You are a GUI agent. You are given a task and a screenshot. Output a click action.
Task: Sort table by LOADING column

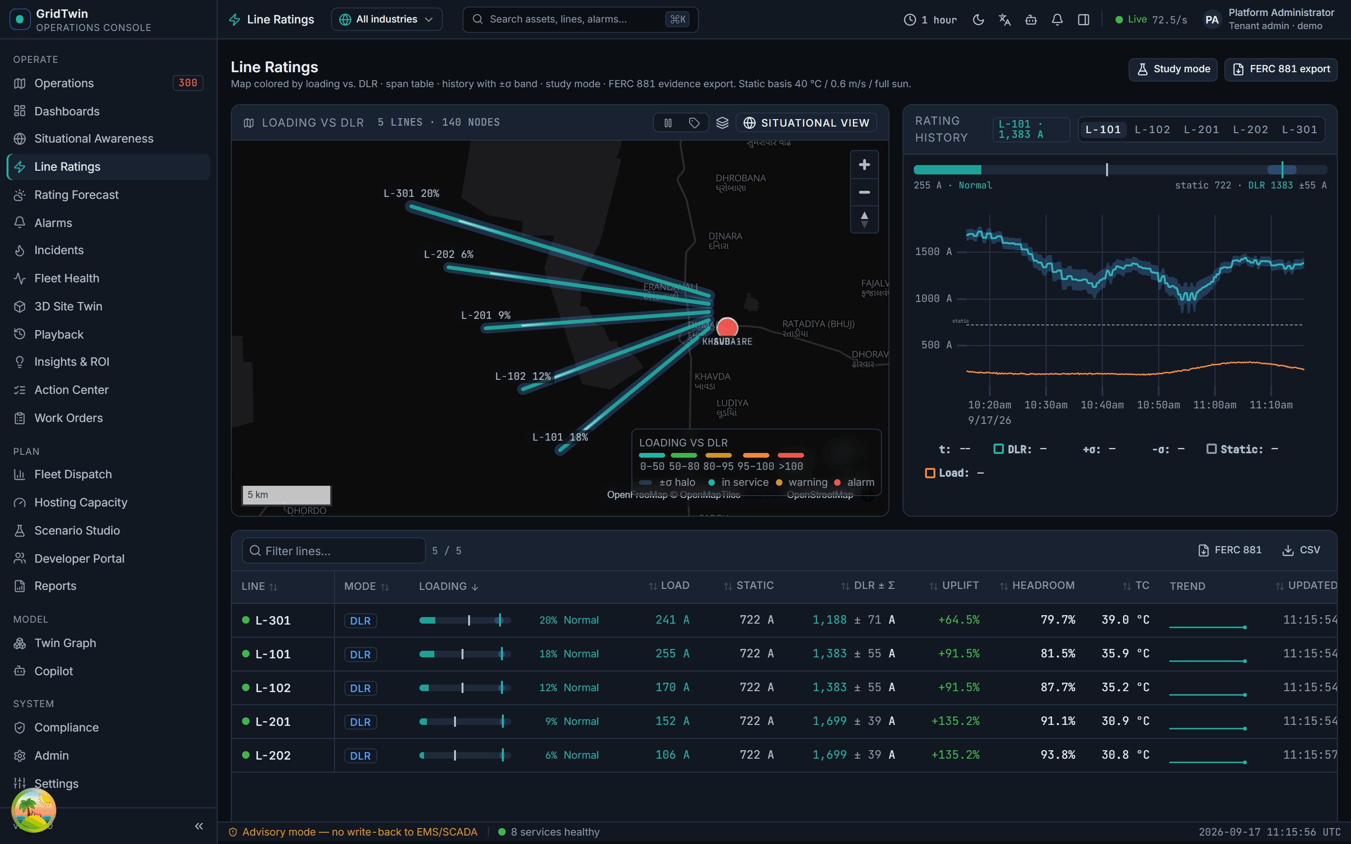coord(449,586)
